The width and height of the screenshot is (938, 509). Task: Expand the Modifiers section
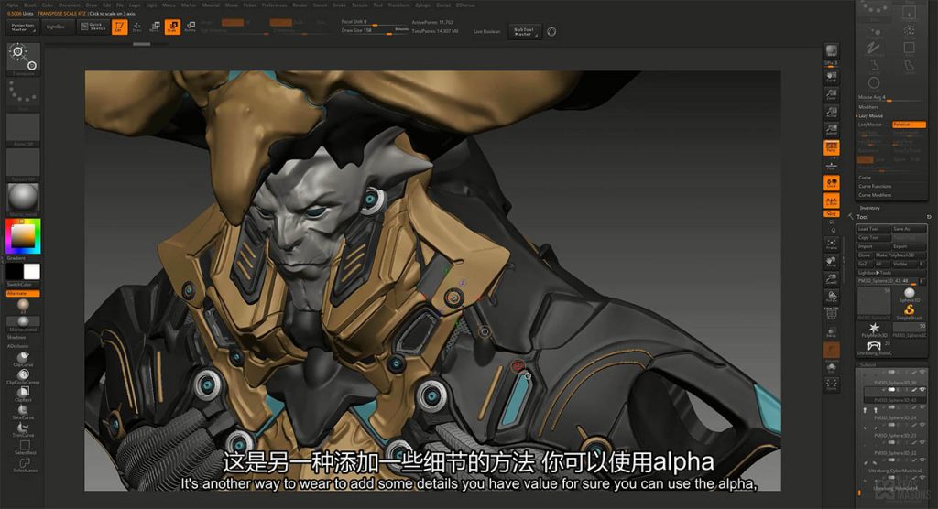(868, 107)
